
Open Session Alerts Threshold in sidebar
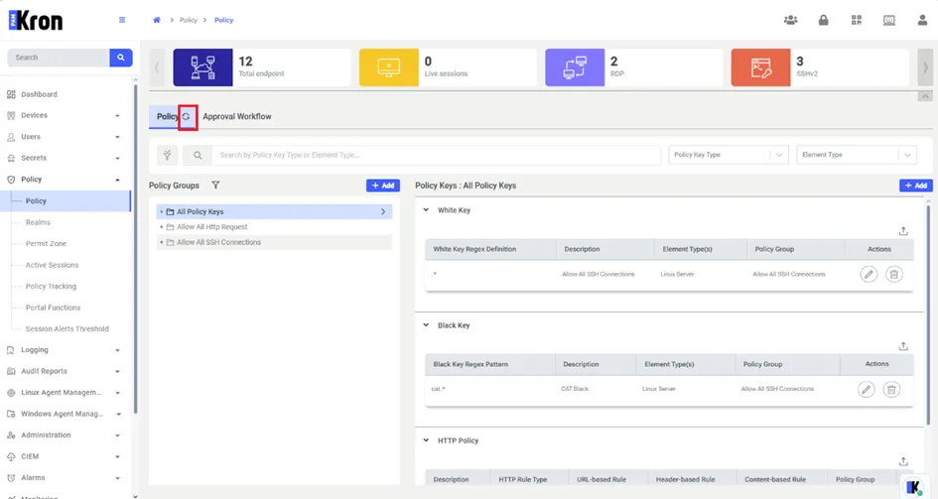tap(67, 328)
